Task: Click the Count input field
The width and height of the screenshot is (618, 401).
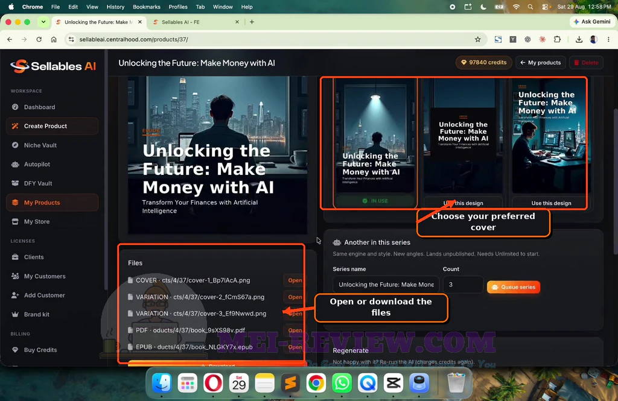Action: click(463, 285)
